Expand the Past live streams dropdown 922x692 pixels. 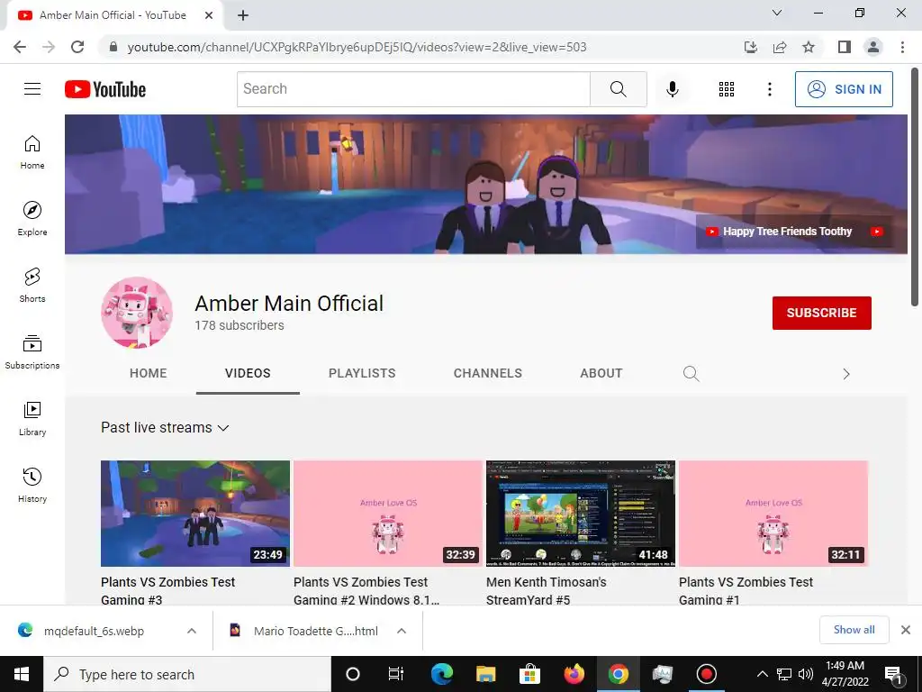click(x=165, y=428)
